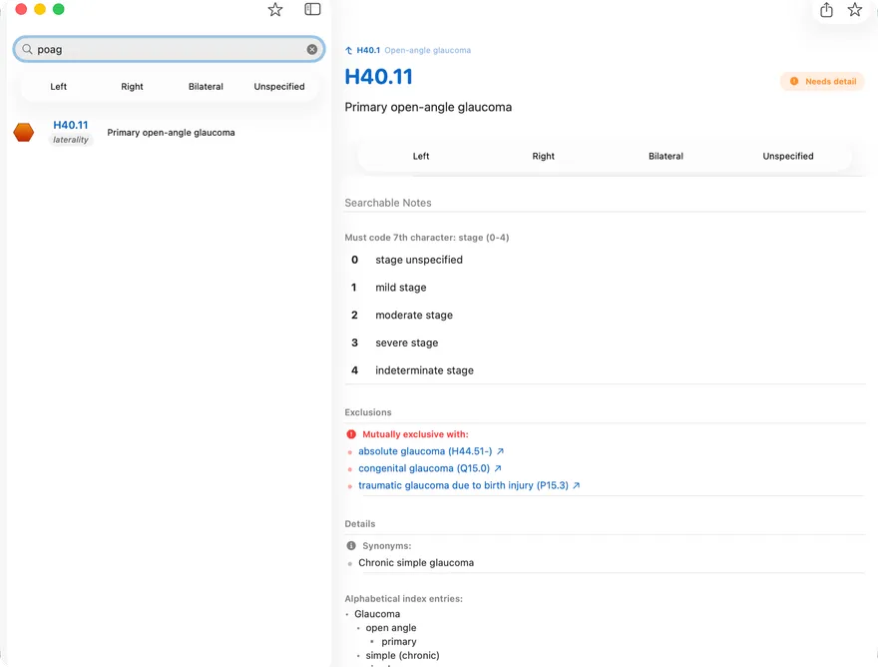878x667 pixels.
Task: Click the Details section heading
Action: coord(359,524)
